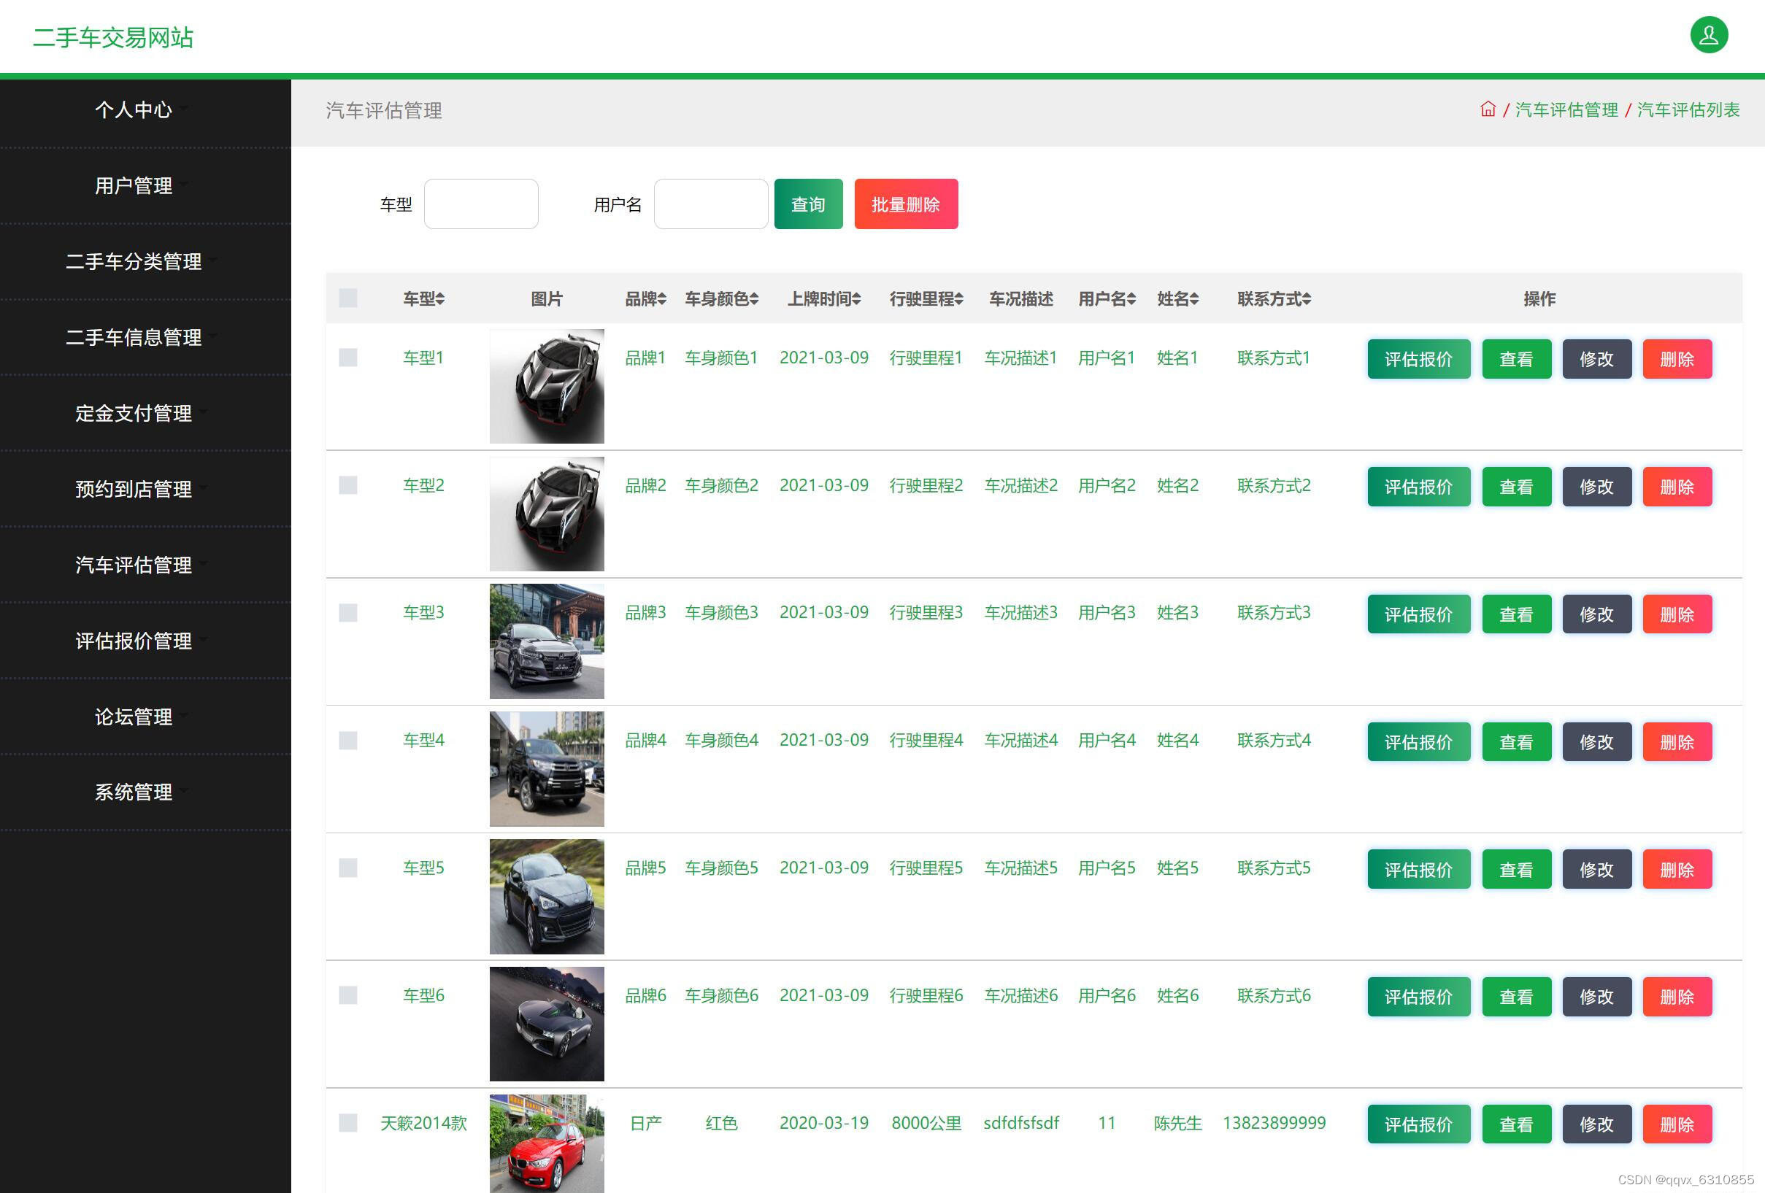Open the user profile avatar icon
1765x1193 pixels.
(x=1709, y=35)
